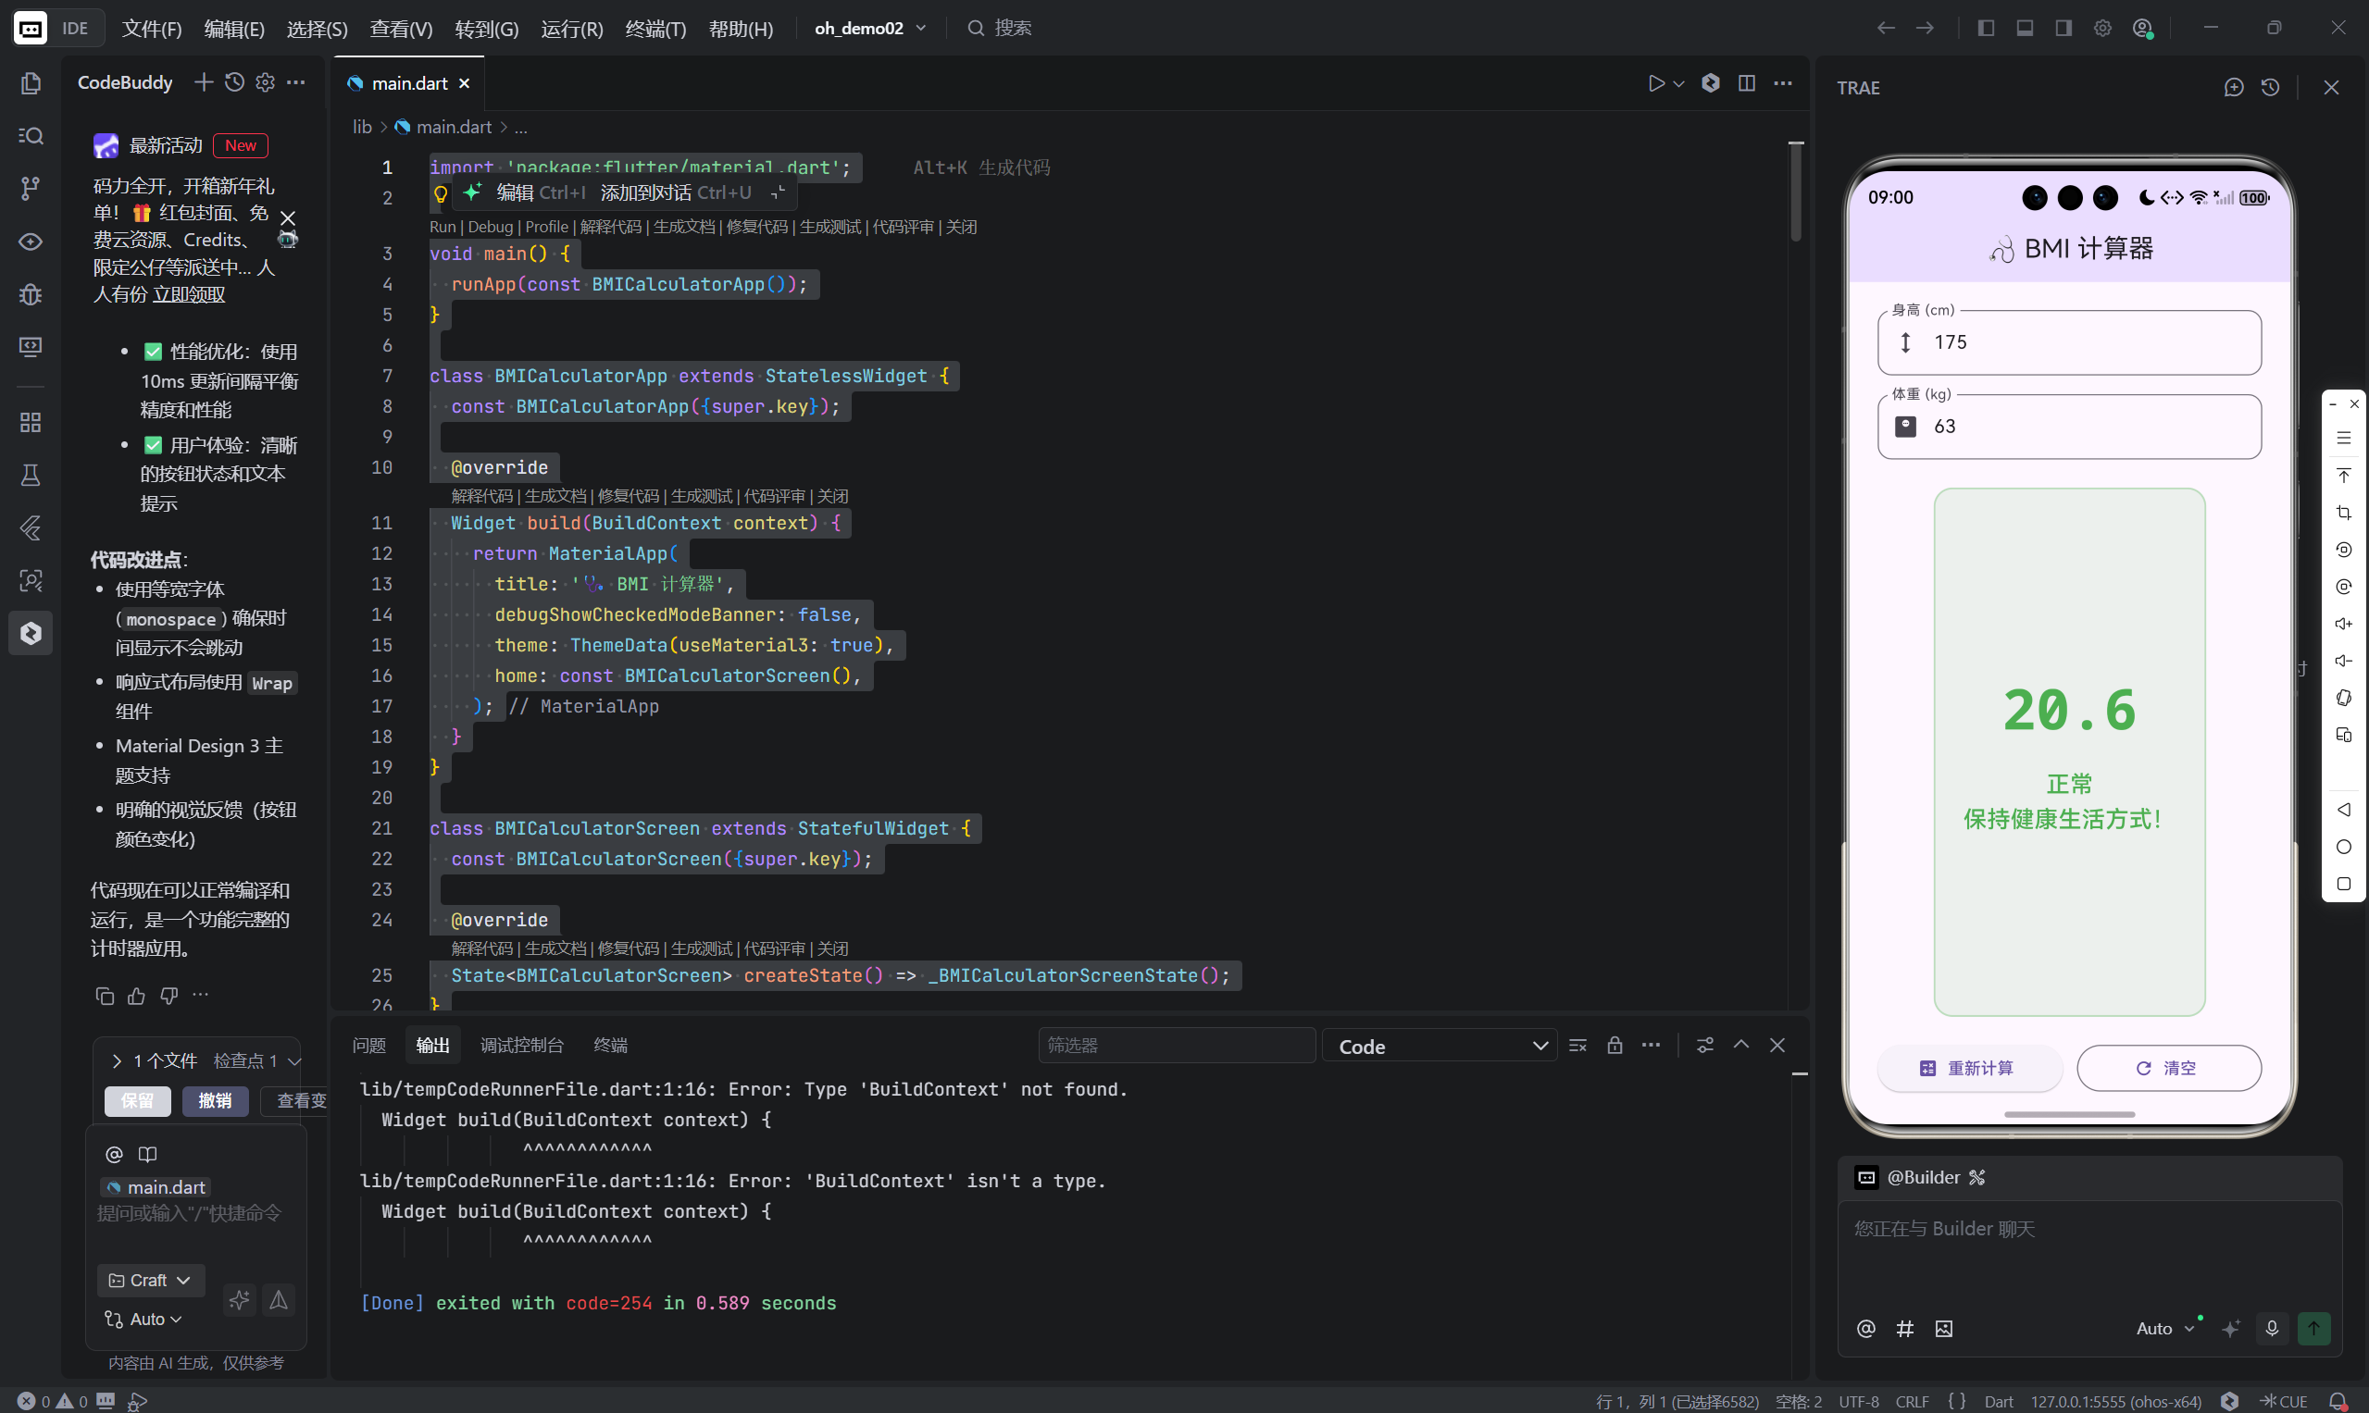Click the 重新计算 button in emulator
The height and width of the screenshot is (1413, 2369).
1968,1069
